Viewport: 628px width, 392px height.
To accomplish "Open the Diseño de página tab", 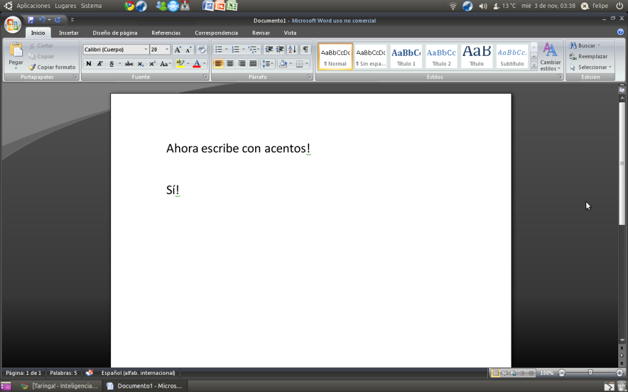I will (x=115, y=33).
